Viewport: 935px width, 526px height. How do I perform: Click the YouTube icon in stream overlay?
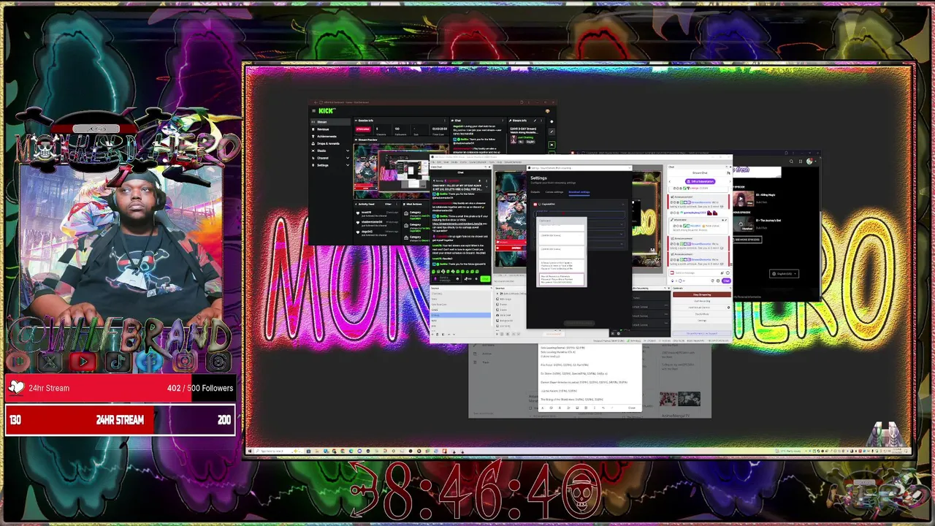83,362
